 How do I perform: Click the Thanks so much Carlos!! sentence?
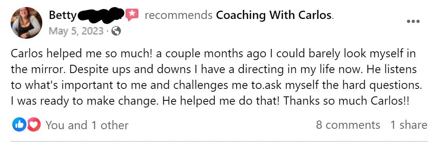[347, 101]
